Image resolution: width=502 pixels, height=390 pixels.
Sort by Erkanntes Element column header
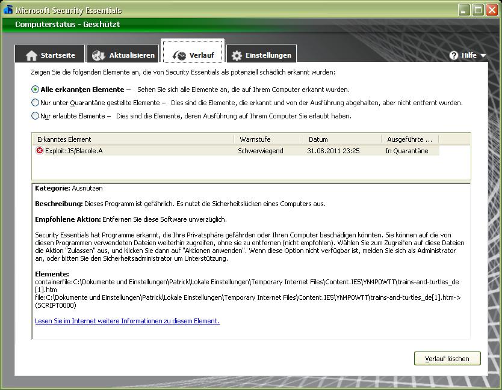[x=133, y=139]
